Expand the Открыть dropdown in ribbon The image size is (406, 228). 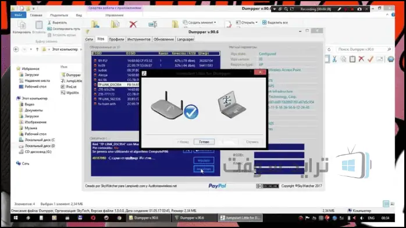pyautogui.click(x=257, y=23)
